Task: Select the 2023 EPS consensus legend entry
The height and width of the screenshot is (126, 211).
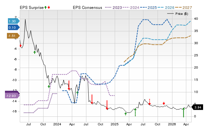Action: click(113, 8)
